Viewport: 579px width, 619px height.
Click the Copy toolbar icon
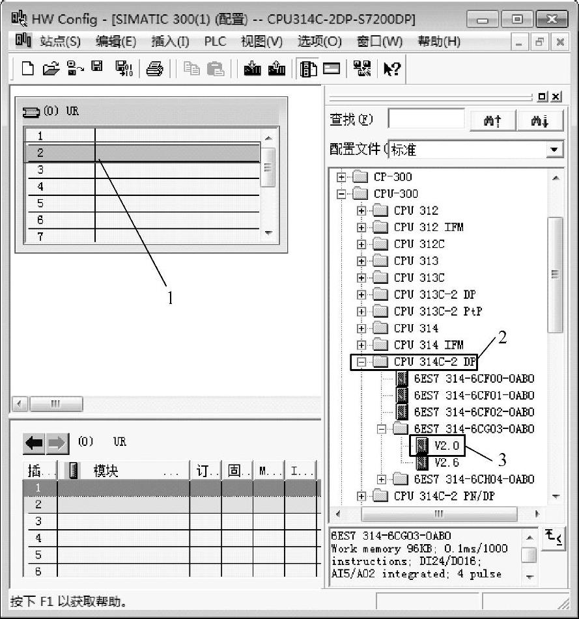point(191,69)
